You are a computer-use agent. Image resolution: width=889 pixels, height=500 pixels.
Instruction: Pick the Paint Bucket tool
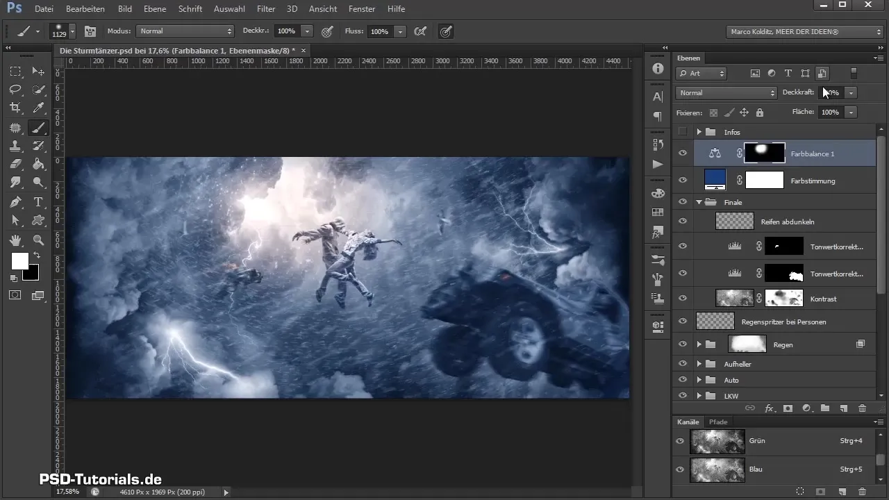(x=39, y=165)
